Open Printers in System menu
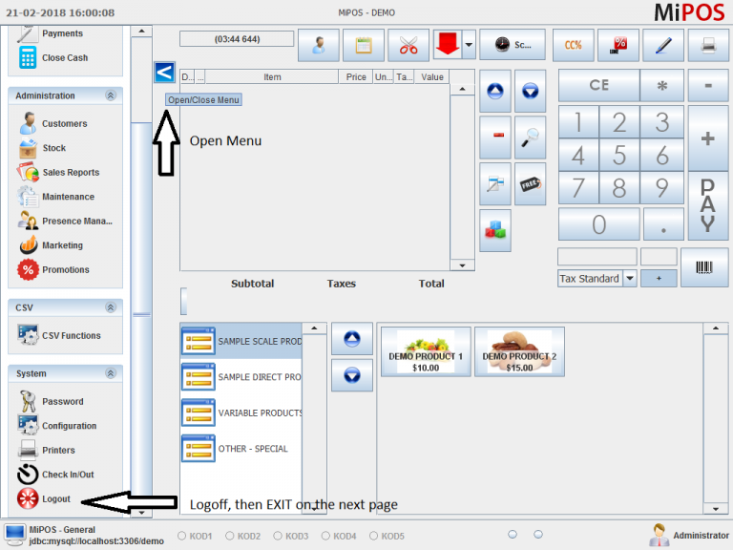The image size is (733, 550). (46, 450)
